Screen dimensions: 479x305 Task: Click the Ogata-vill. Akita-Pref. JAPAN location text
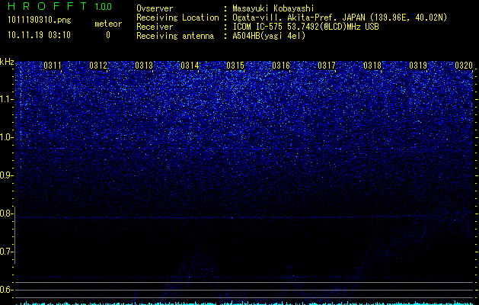pos(340,18)
